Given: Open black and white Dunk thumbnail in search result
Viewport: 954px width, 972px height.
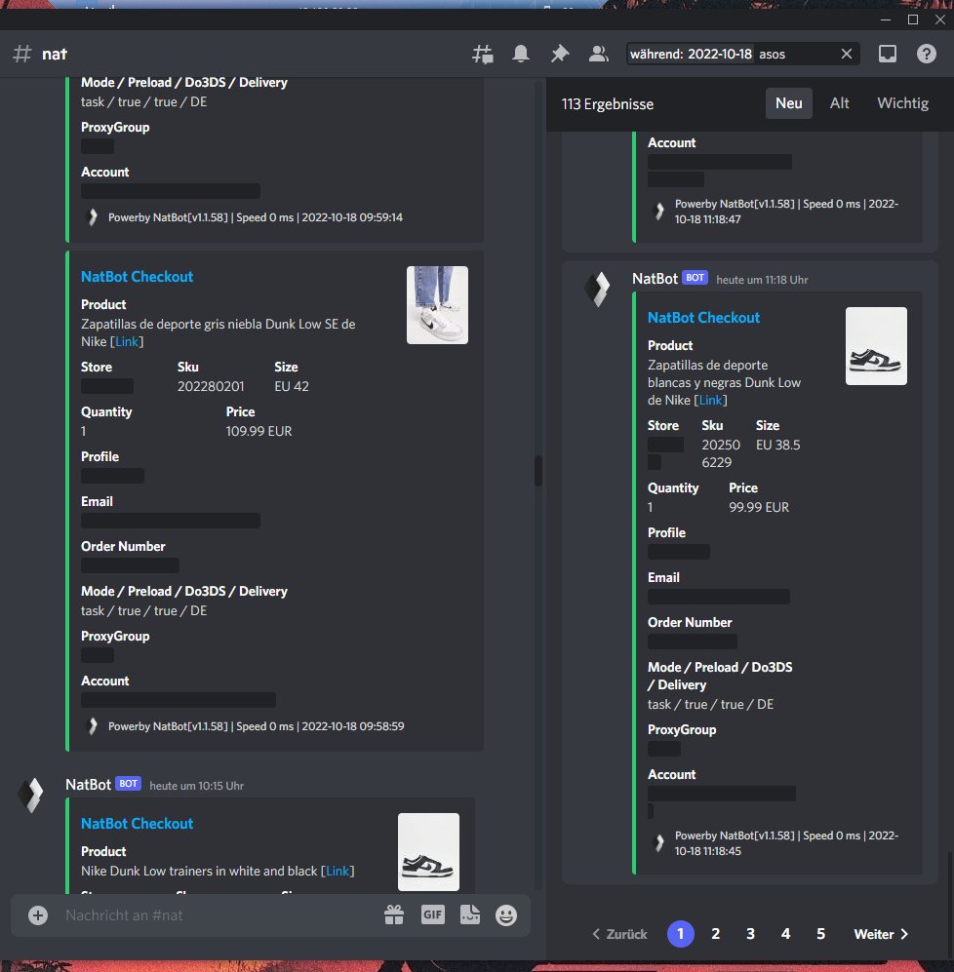Looking at the screenshot, I should tap(876, 346).
